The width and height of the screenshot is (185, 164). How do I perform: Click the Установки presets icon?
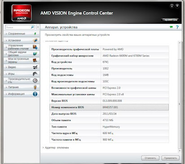pos(35,40)
